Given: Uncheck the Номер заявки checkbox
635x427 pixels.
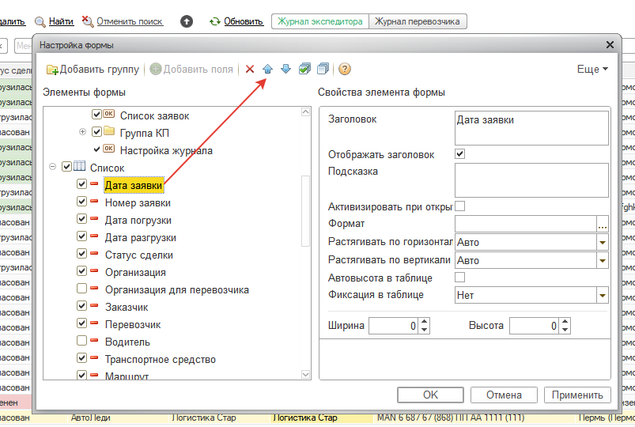Looking at the screenshot, I should pyautogui.click(x=81, y=202).
